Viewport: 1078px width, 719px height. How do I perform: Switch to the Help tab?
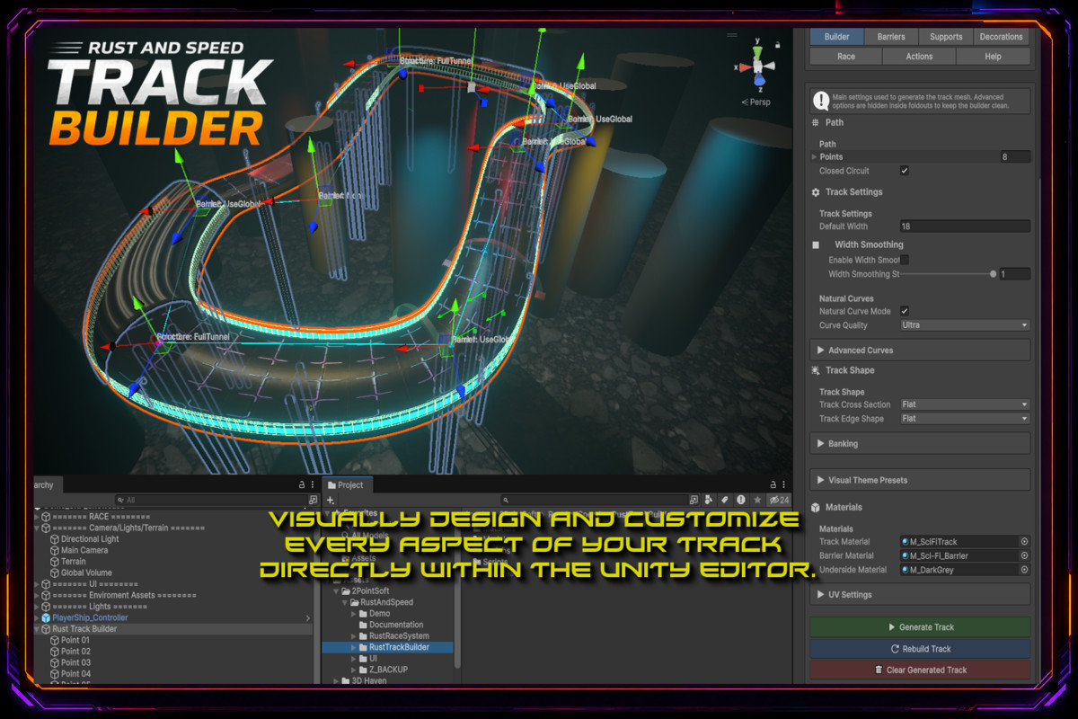[x=993, y=56]
